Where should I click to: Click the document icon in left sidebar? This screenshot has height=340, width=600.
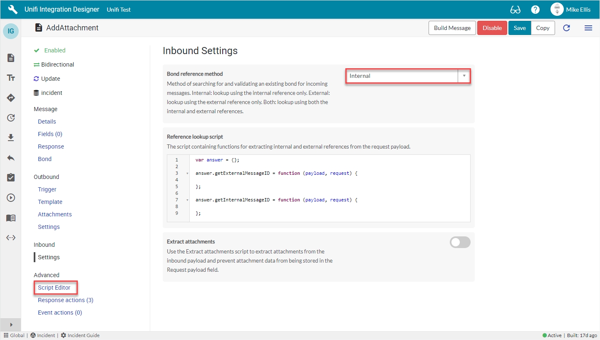(x=11, y=58)
